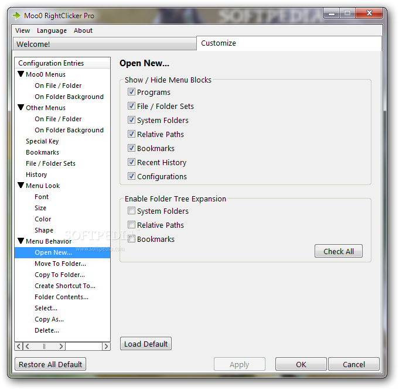Viewport: 399px width, 390px height.
Task: Click the Apply button
Action: point(240,364)
